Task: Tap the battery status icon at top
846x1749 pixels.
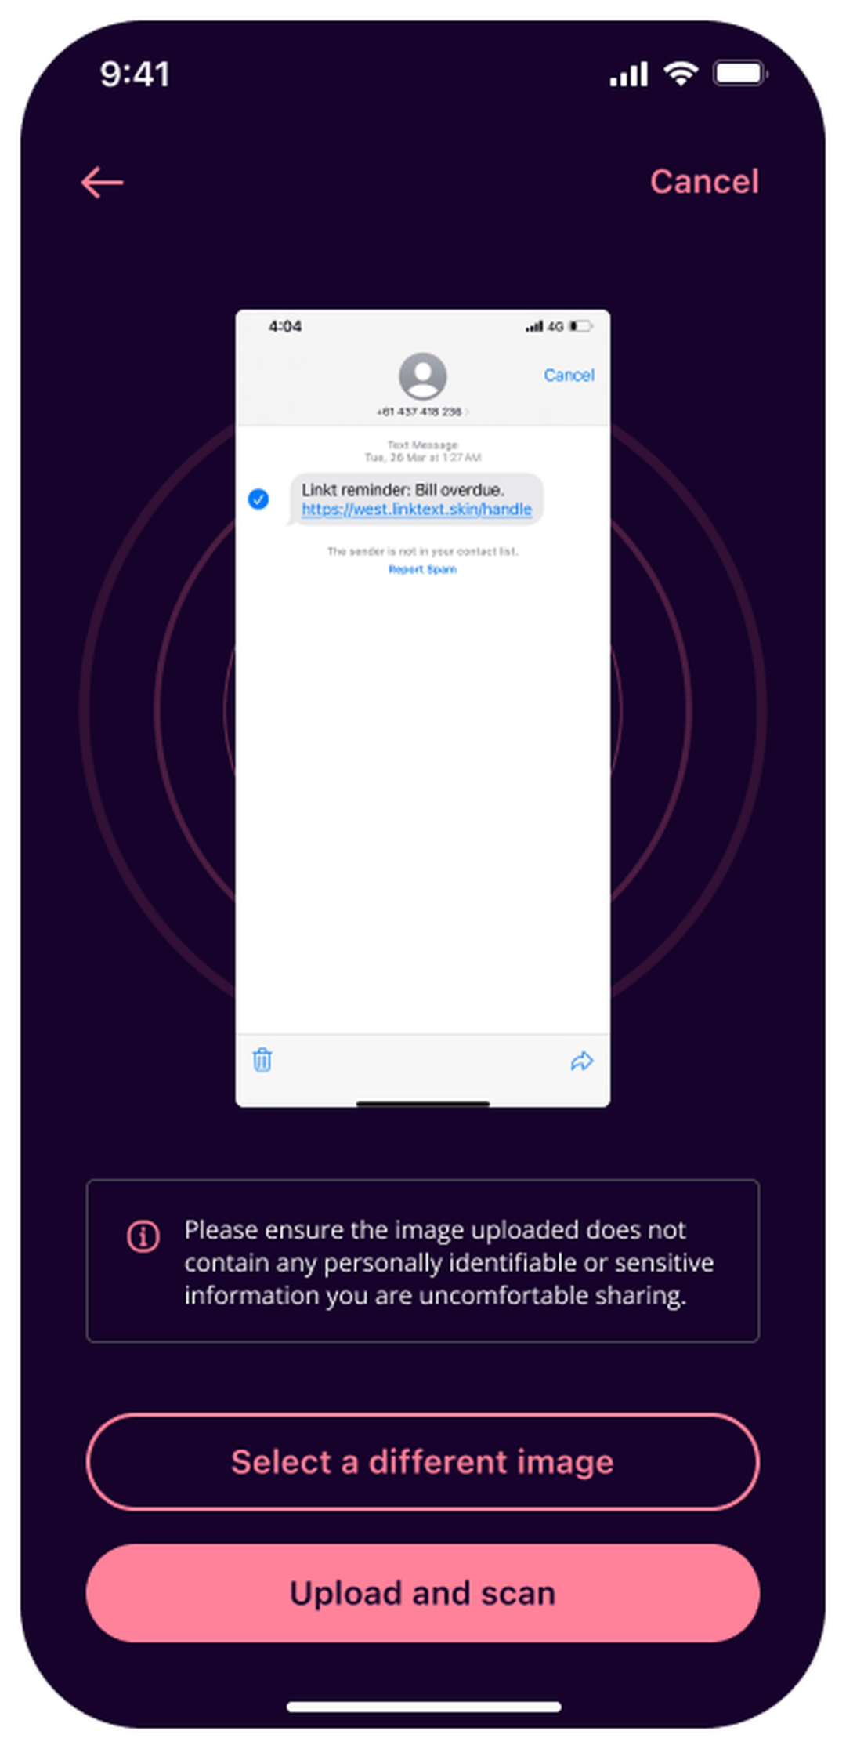Action: pos(740,74)
